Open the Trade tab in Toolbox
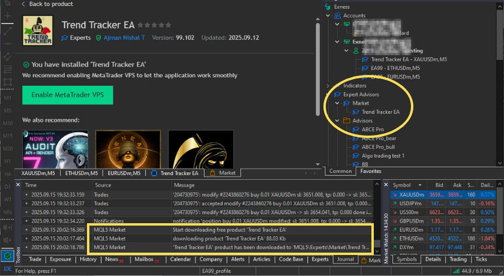The image size is (504, 276). pos(35,259)
